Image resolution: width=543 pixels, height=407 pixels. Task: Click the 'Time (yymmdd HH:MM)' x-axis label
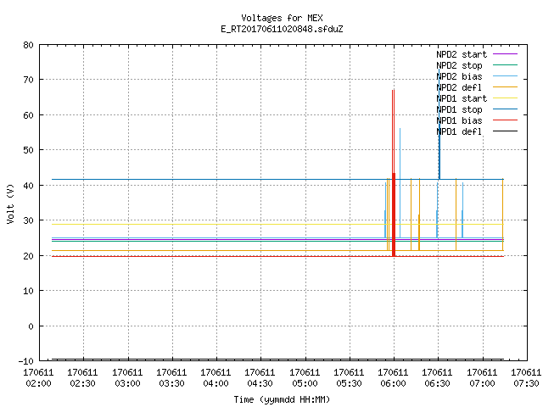[x=282, y=399]
